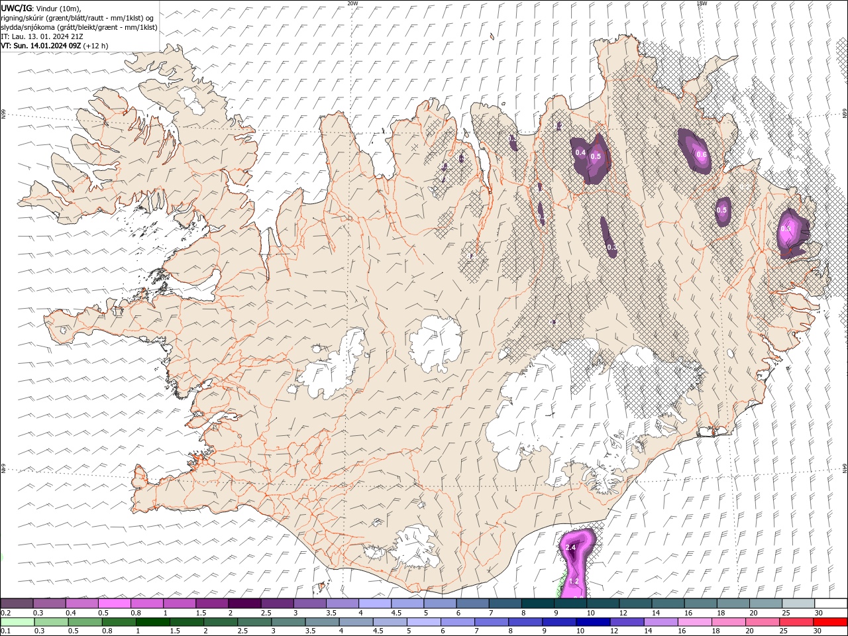The width and height of the screenshot is (848, 636).
Task: Select the snow legend swatch labeled 6
Action: (x=472, y=604)
